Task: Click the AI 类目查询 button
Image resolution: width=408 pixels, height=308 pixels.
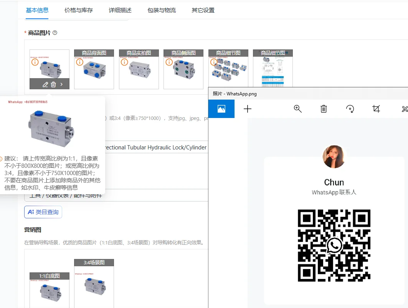Action: [43, 212]
